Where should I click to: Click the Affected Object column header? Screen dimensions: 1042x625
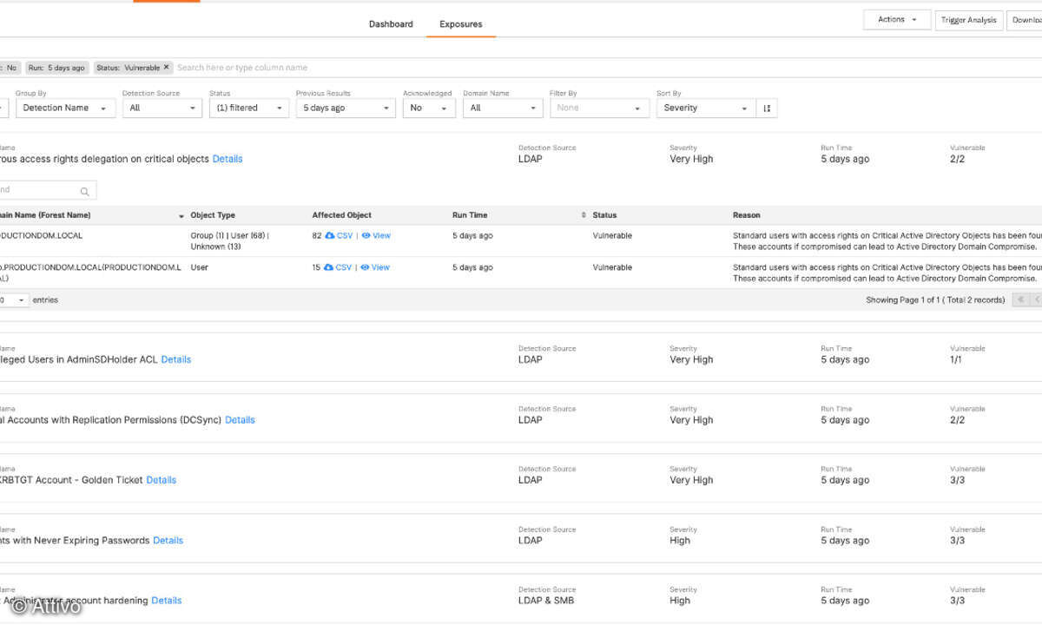pos(342,215)
